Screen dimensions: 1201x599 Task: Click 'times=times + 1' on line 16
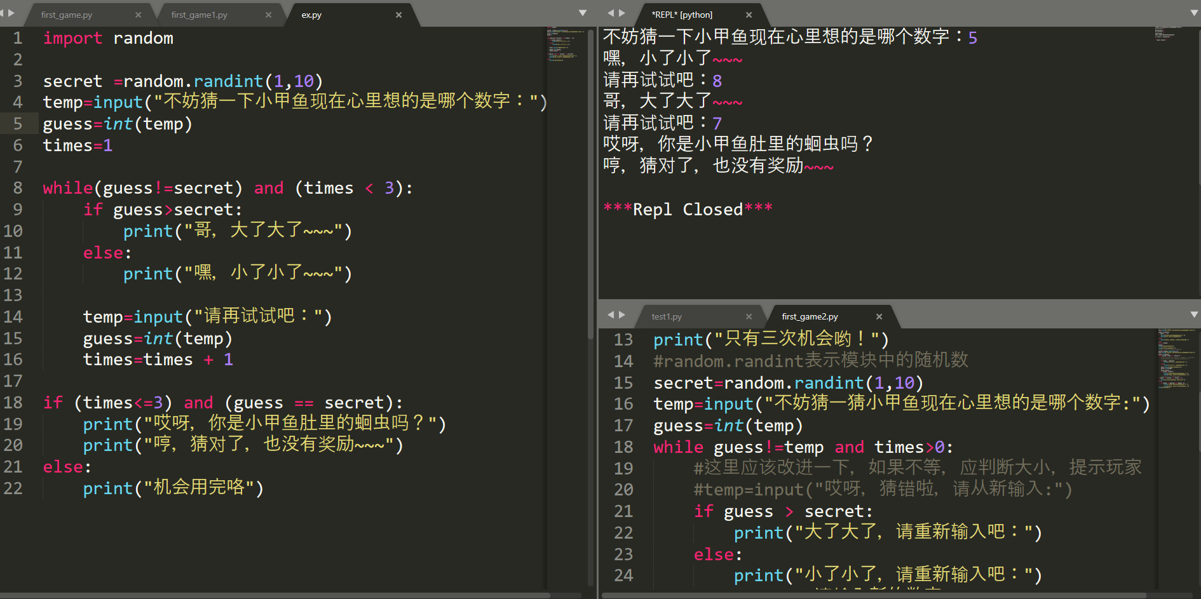coord(158,360)
